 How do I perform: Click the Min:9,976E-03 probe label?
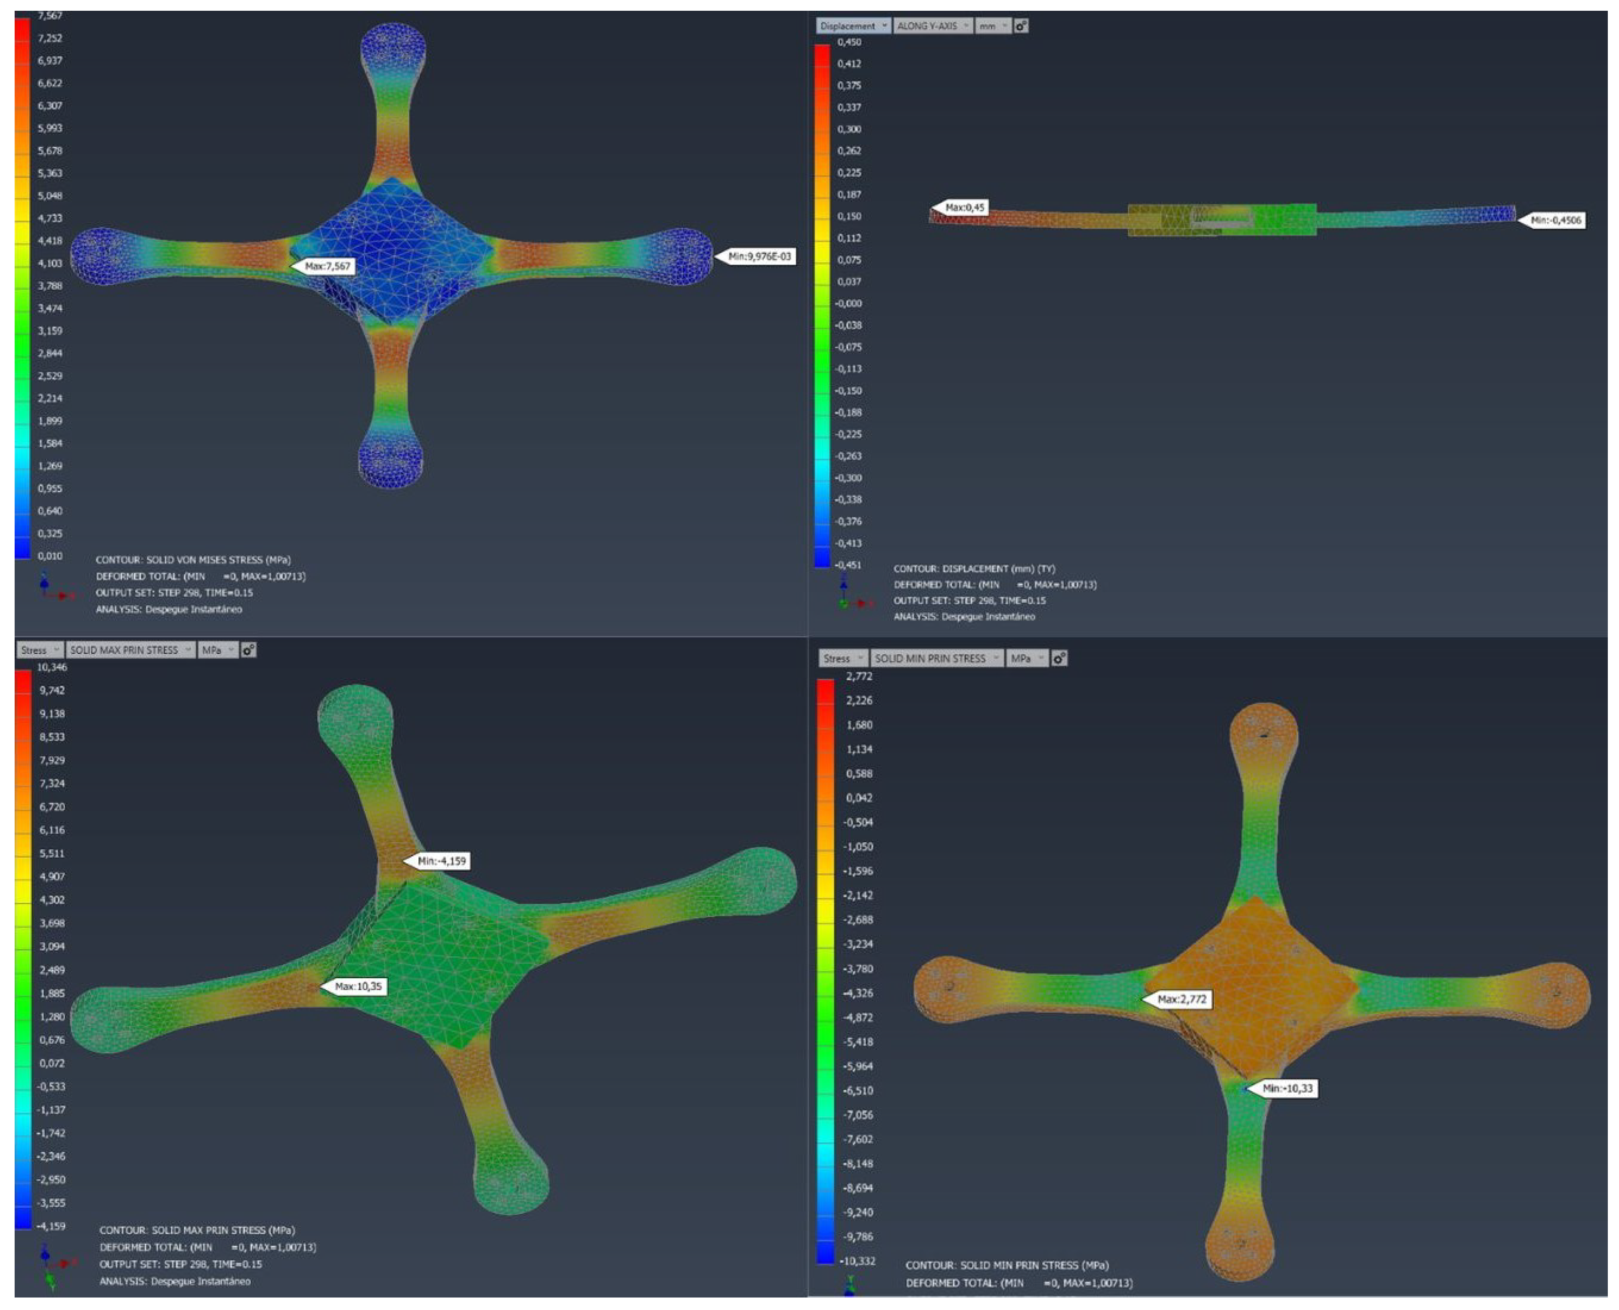click(758, 257)
